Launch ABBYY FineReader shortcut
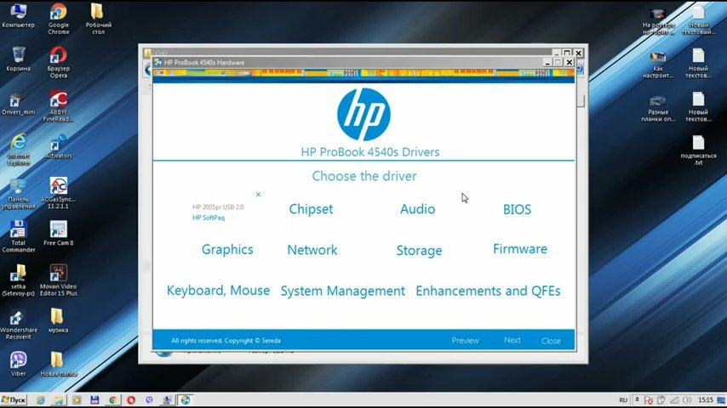The width and height of the screenshot is (727, 408). click(59, 106)
